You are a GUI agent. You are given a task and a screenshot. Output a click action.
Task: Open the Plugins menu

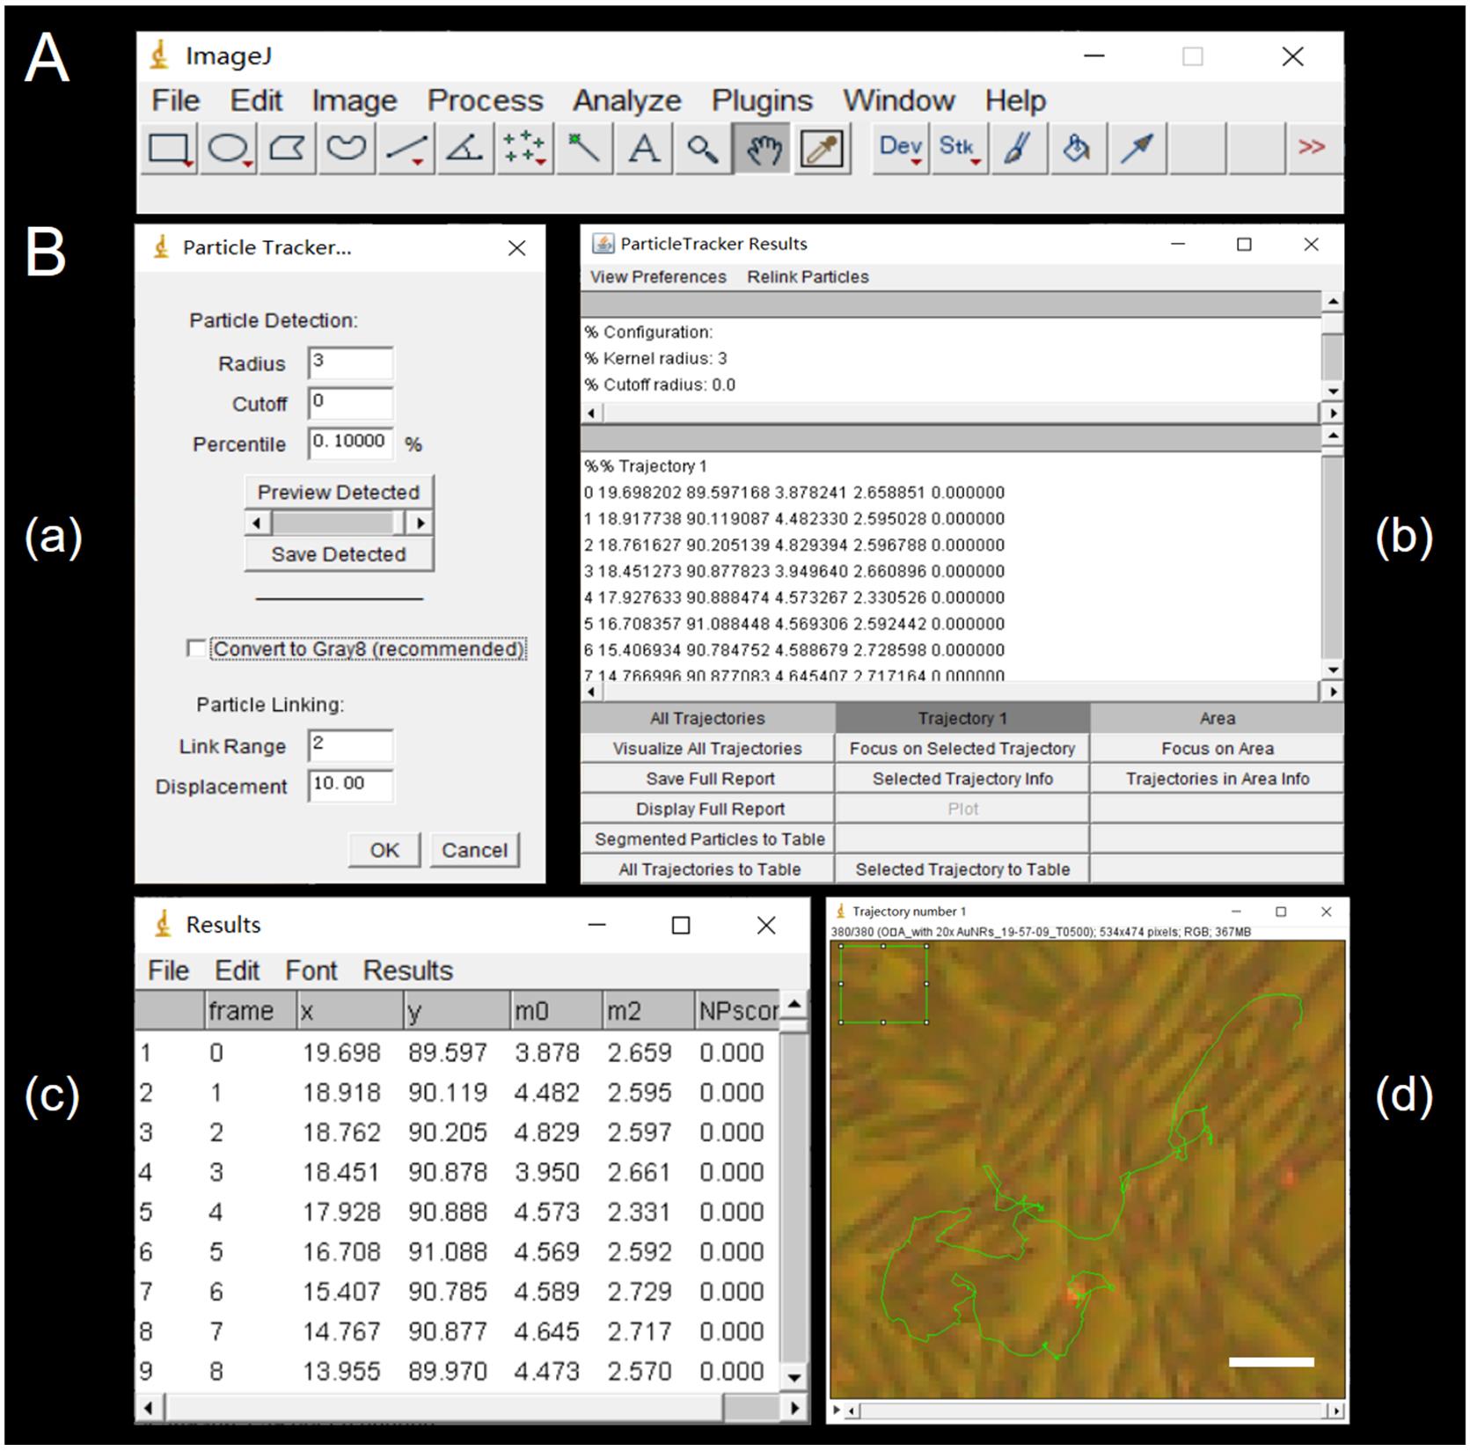(x=762, y=100)
